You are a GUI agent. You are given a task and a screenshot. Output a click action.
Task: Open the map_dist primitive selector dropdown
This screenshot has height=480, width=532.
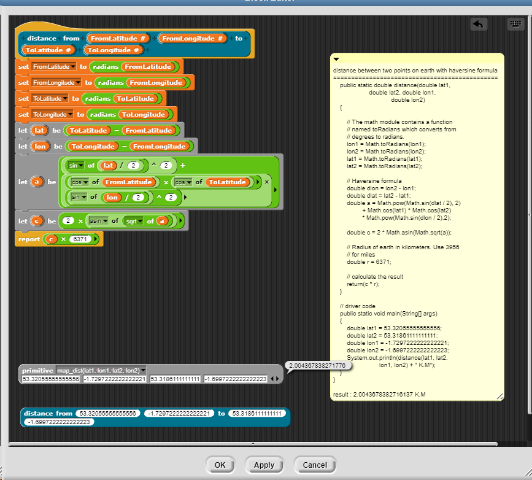click(143, 370)
